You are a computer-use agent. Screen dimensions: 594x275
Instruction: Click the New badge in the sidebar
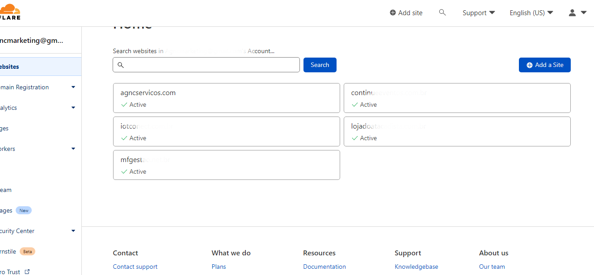[x=24, y=211]
